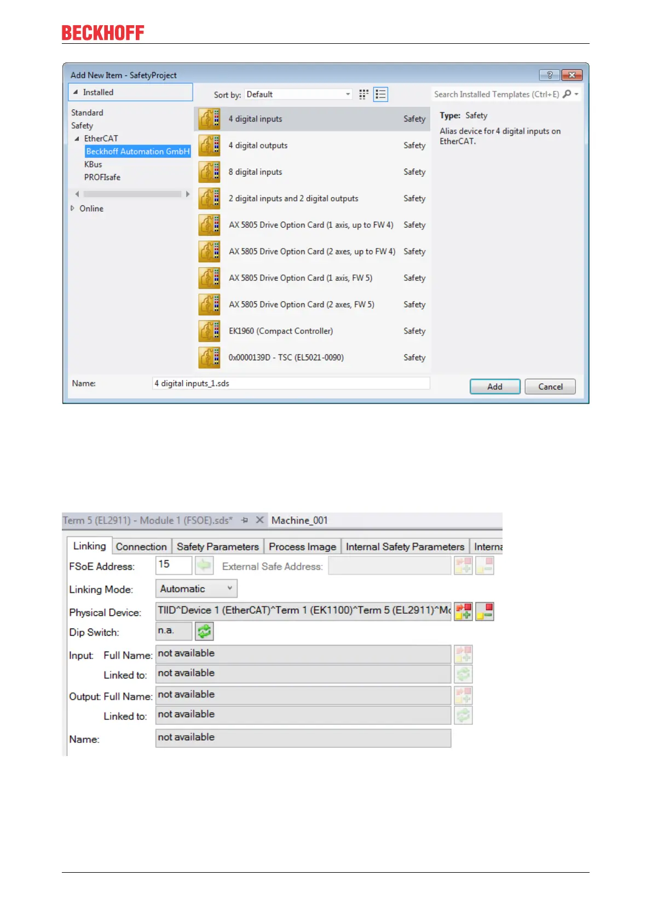Open the Internal Safety Parameters tab

pos(405,546)
